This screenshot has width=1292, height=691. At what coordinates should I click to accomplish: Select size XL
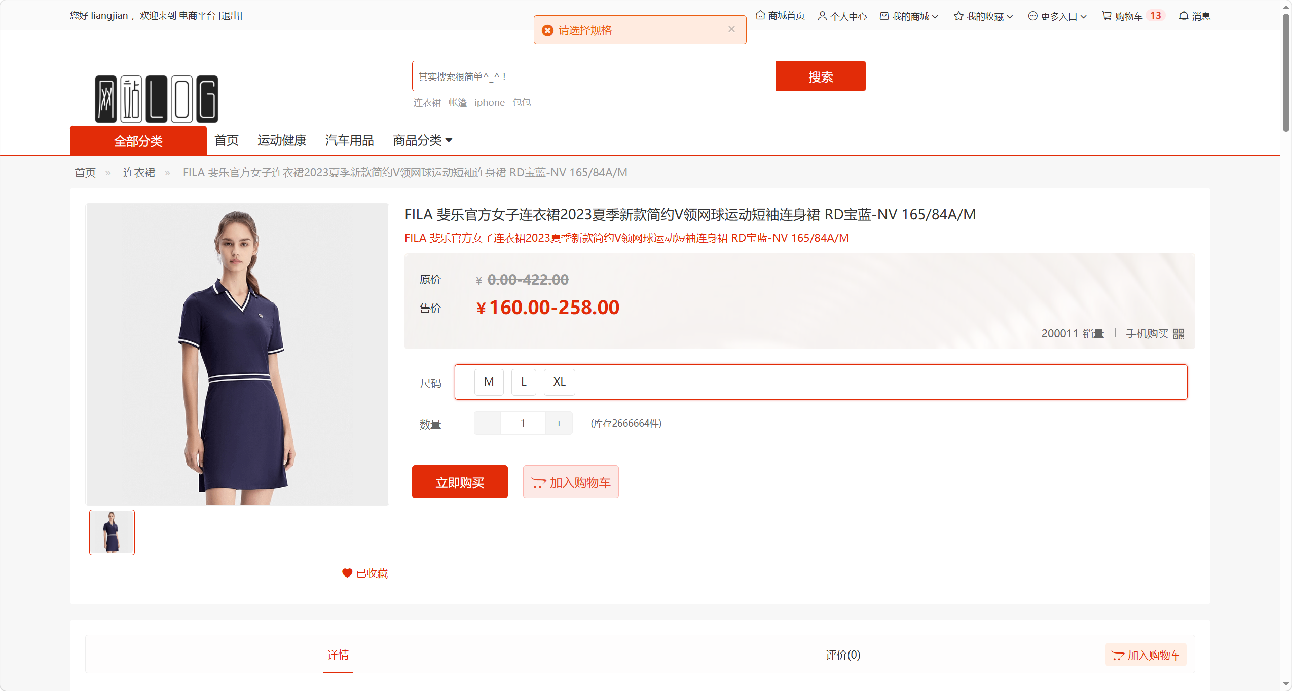(560, 382)
